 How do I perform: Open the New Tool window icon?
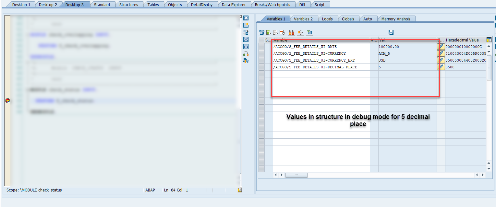click(246, 26)
